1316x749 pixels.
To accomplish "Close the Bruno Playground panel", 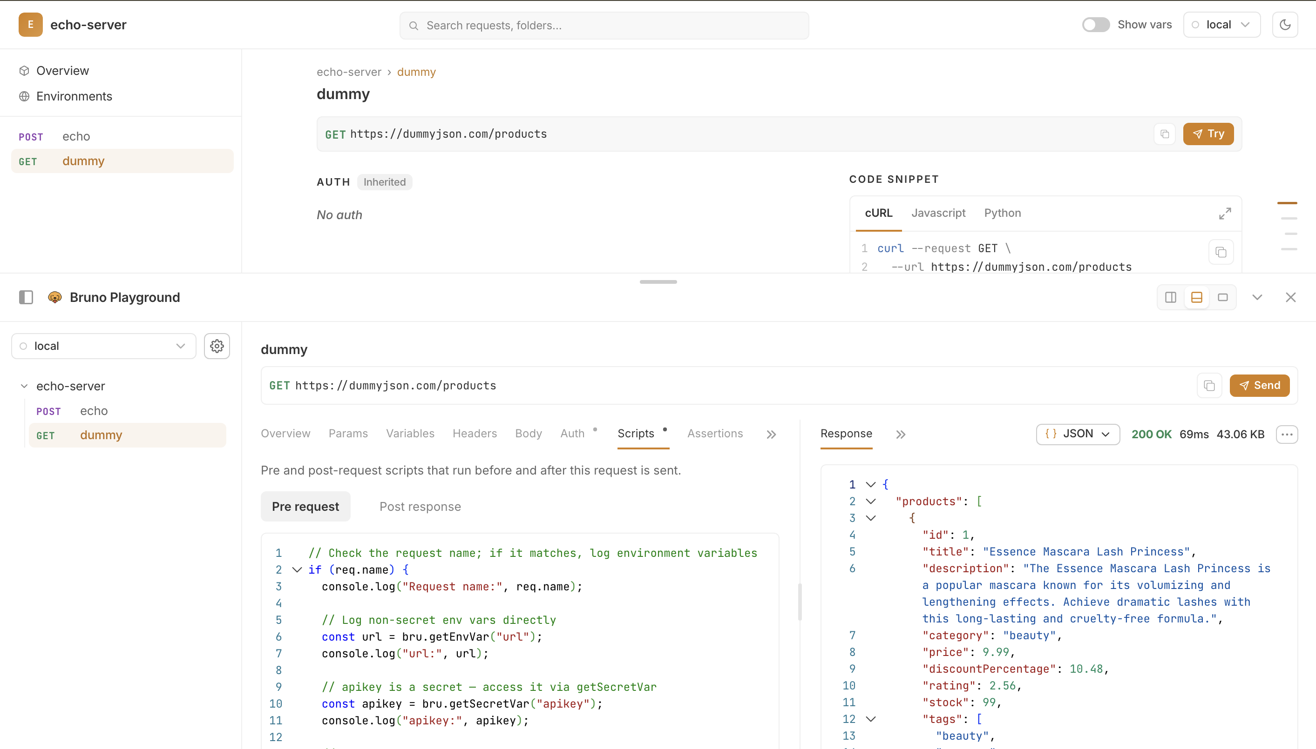I will 1290,297.
